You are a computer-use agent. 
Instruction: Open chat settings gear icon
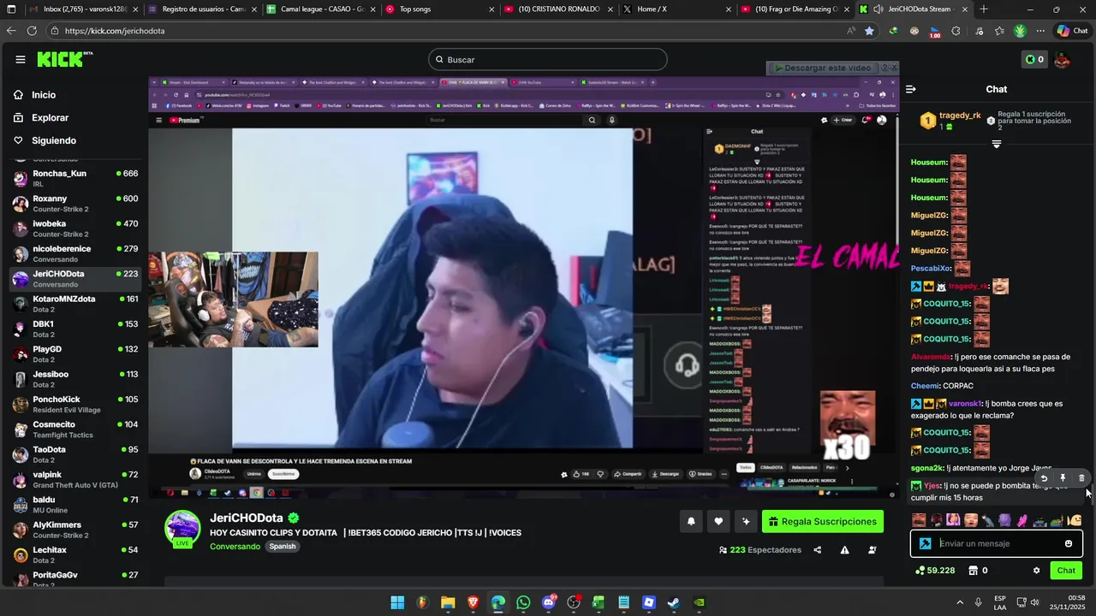tap(1036, 571)
